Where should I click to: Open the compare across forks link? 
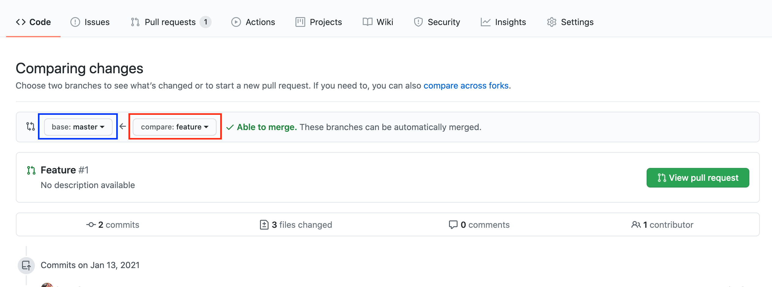(x=466, y=85)
